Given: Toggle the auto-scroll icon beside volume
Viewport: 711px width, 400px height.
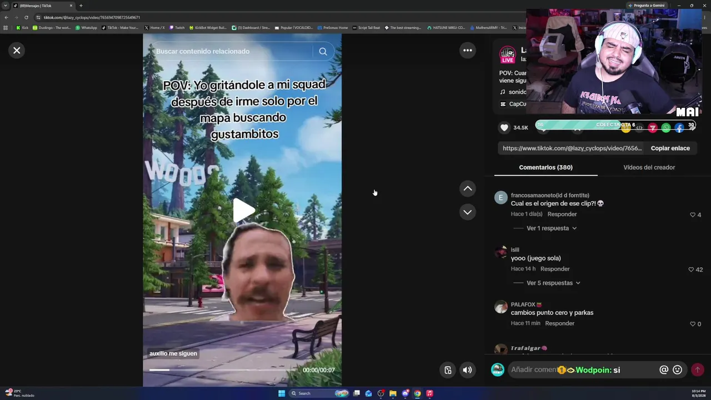Looking at the screenshot, I should click(448, 370).
